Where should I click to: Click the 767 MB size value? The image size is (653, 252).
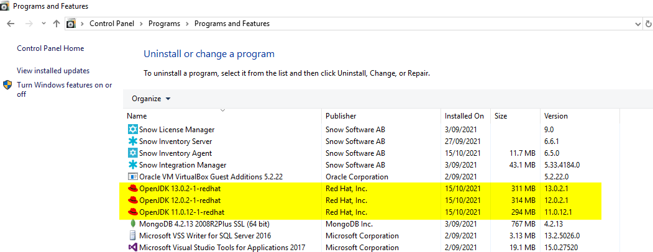tap(523, 223)
